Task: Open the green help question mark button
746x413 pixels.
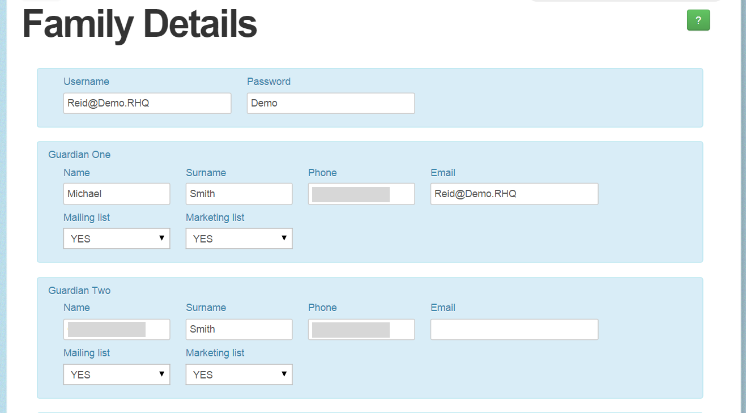Action: click(x=698, y=20)
